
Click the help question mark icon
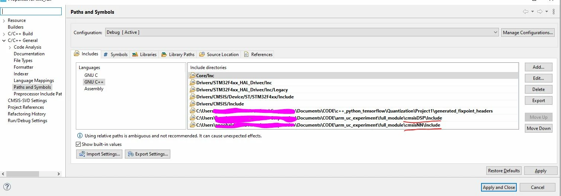pos(7,187)
